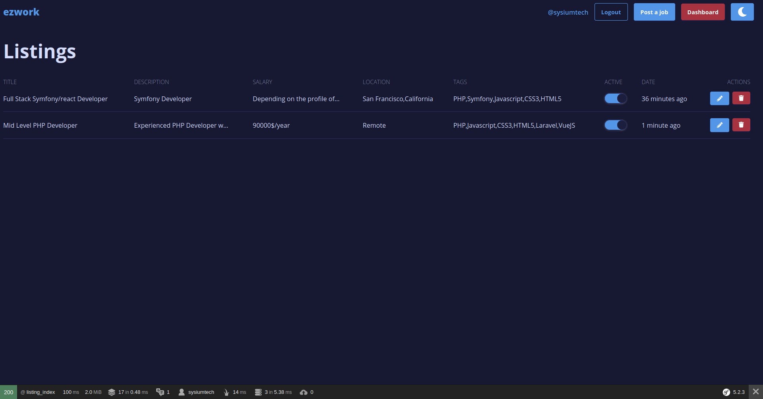Image resolution: width=763 pixels, height=399 pixels.
Task: Delete the Full Stack Symfony/react Developer listing
Action: click(x=741, y=98)
